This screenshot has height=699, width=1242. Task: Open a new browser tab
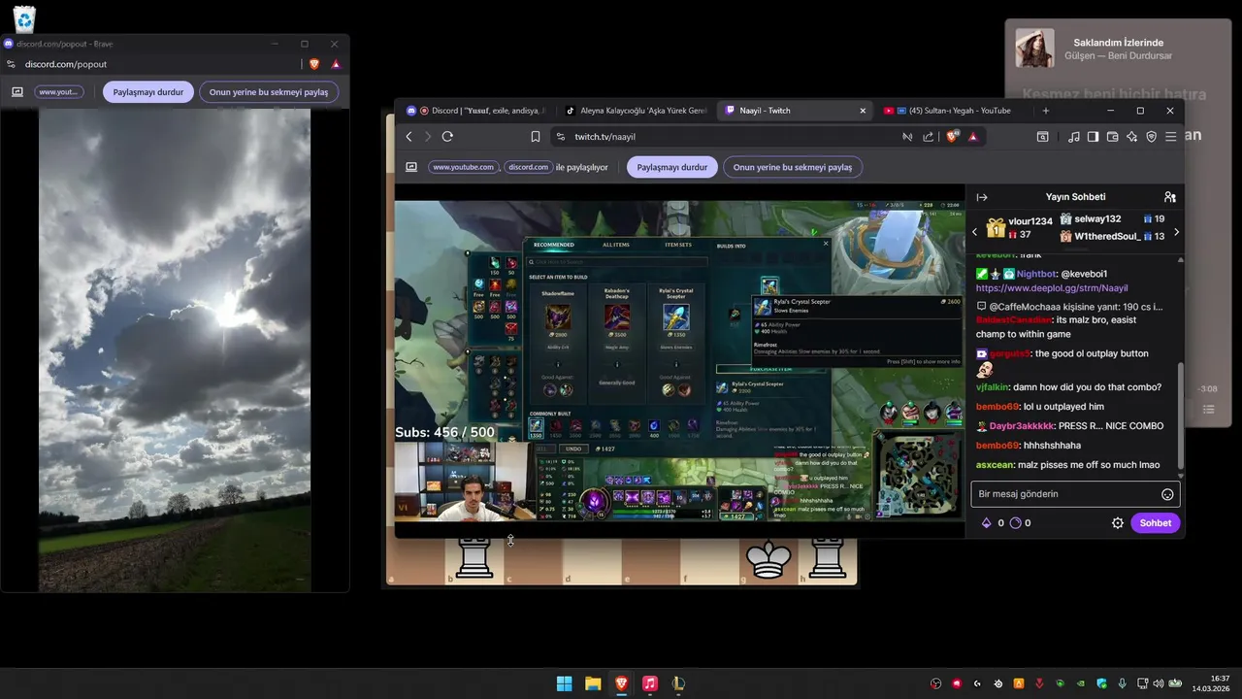1045,111
